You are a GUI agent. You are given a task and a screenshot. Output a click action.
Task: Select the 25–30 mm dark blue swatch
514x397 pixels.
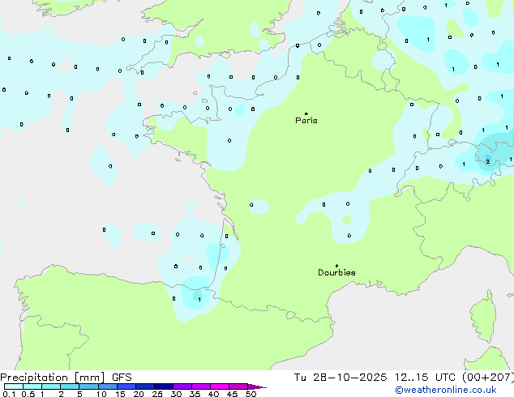click(x=163, y=386)
